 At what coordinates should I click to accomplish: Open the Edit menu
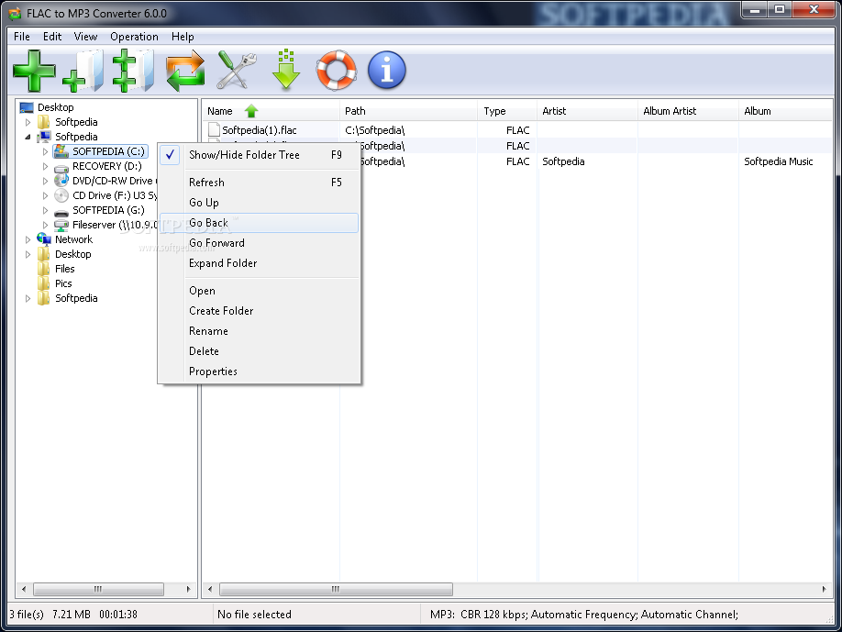click(x=52, y=37)
